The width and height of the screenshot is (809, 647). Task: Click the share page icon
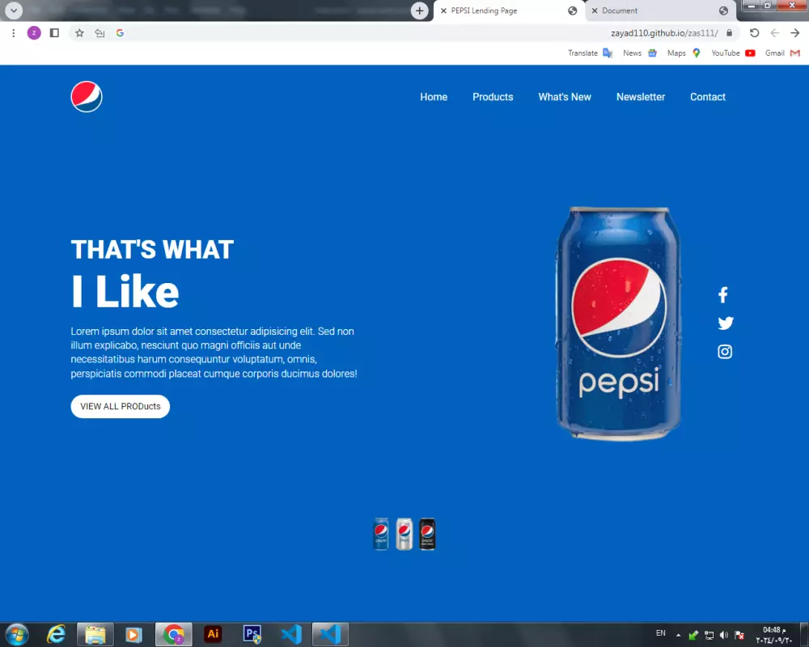100,33
